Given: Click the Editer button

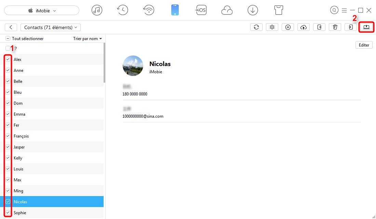Looking at the screenshot, I should point(364,45).
